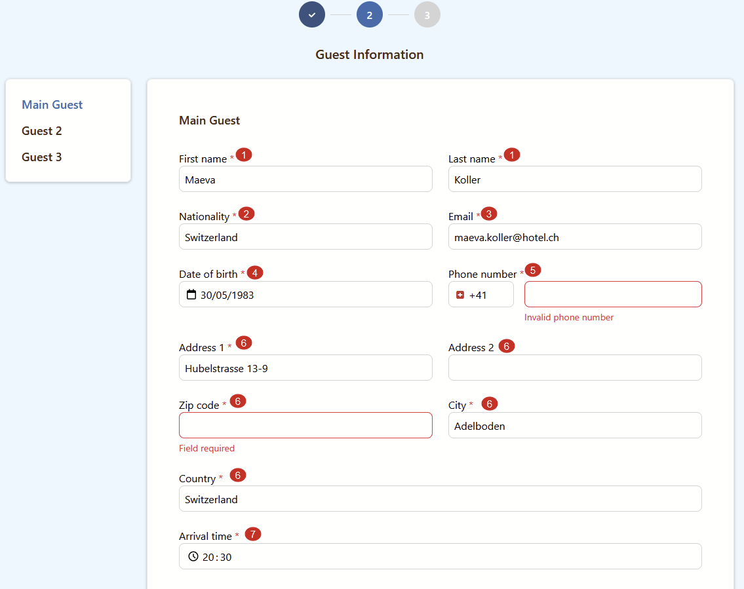Switch to Guest 2 in sidebar
This screenshot has width=744, height=589.
pos(42,131)
